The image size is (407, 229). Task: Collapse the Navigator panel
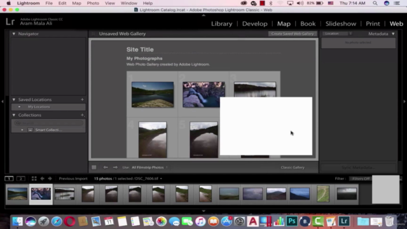point(14,34)
